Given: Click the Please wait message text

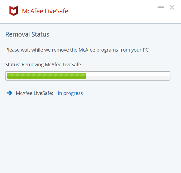Looking at the screenshot, I should click(77, 50).
